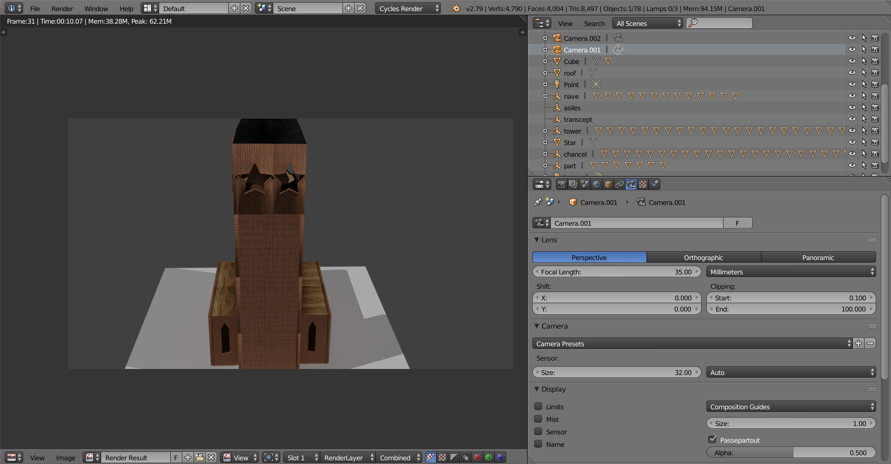Open the Texture properties tab
Screen dimensions: 891x464
(643, 184)
